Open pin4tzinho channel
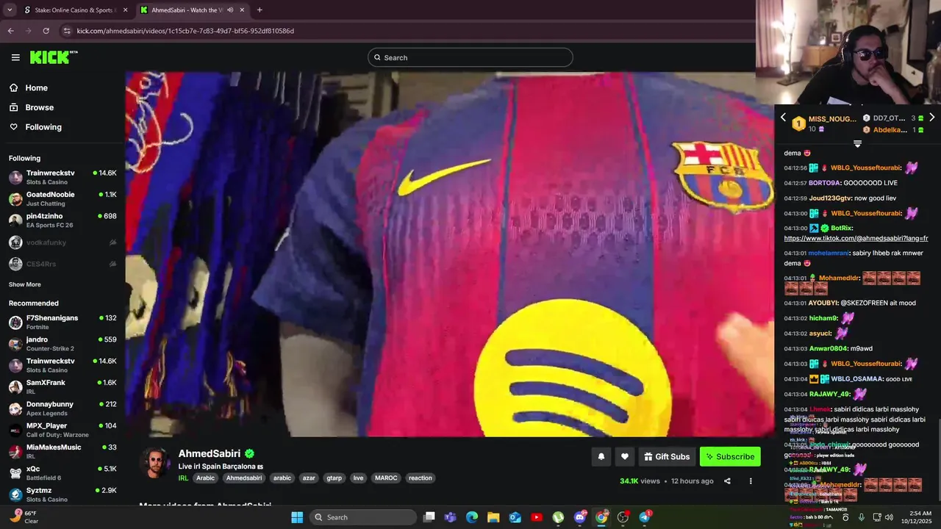941x529 pixels. click(62, 220)
